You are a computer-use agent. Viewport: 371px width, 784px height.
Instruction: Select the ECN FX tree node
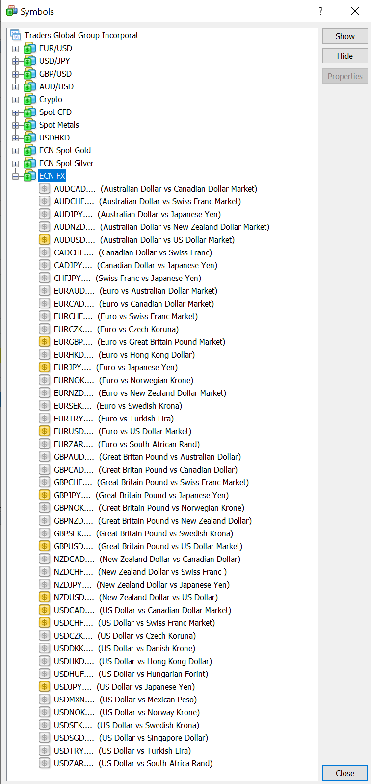click(52, 176)
